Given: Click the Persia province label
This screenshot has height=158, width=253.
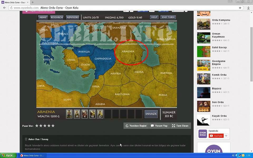Looking at the screenshot, I should [163, 95].
